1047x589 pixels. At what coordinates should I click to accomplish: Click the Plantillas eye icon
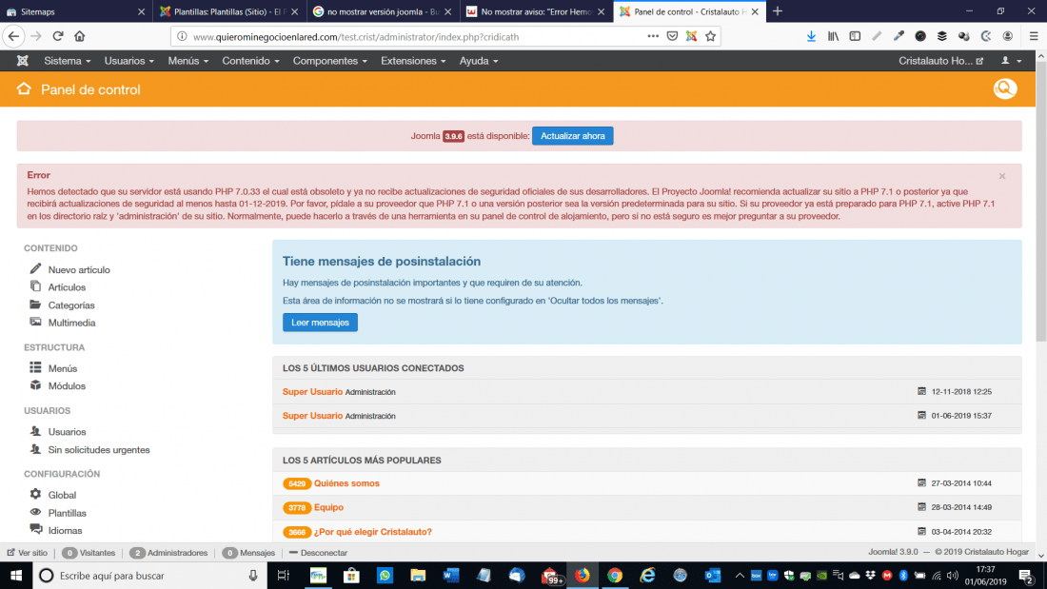(35, 512)
